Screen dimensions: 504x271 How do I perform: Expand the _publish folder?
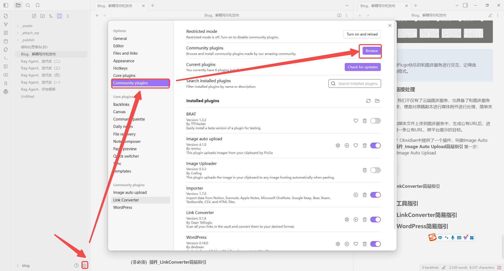point(18,40)
